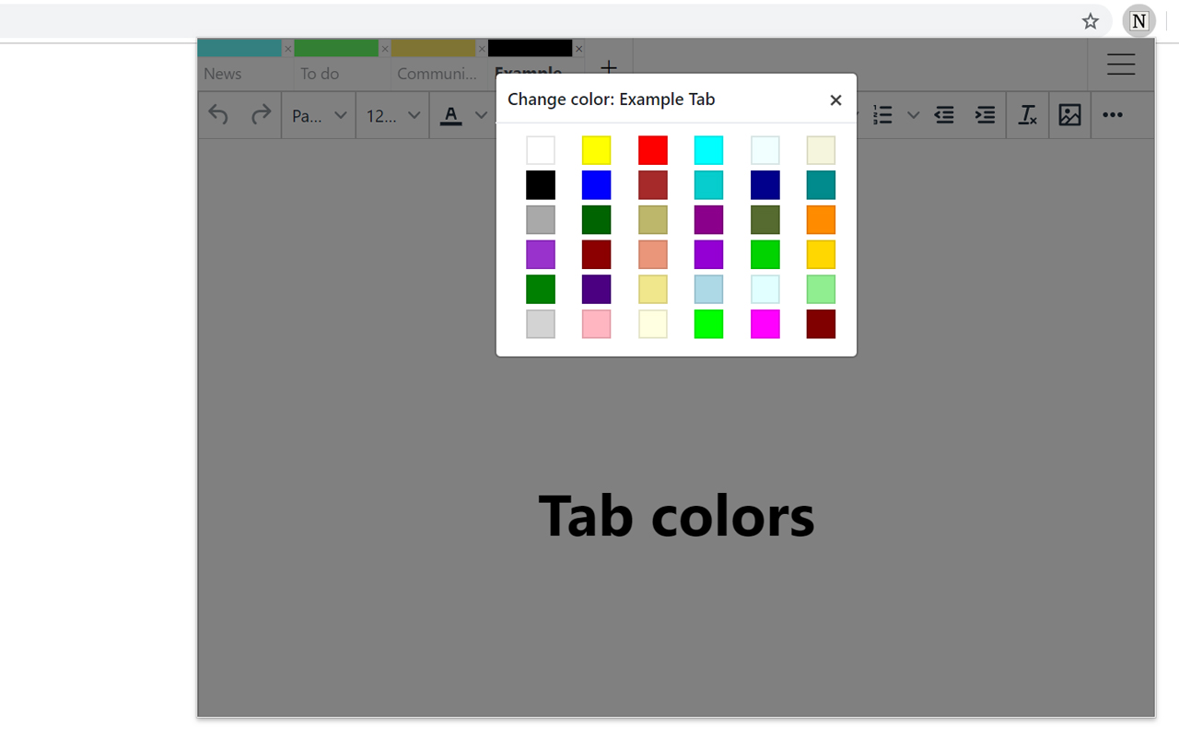The height and width of the screenshot is (737, 1179).
Task: Open more toolbar options
Action: (x=1113, y=115)
